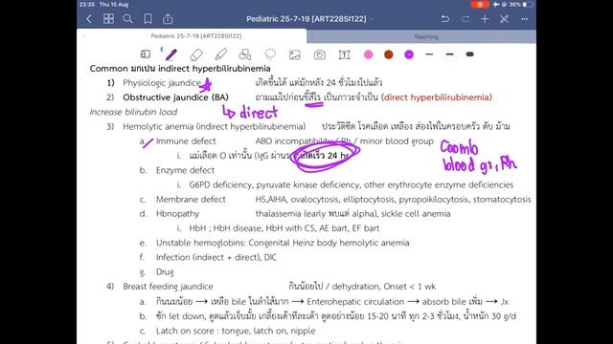Toggle read-only pen mode icon
This screenshot has height=344, width=613.
click(x=505, y=19)
